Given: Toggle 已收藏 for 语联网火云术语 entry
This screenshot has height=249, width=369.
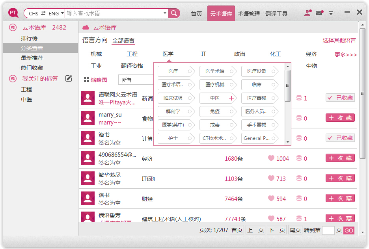Looking at the screenshot, I should (x=340, y=98).
